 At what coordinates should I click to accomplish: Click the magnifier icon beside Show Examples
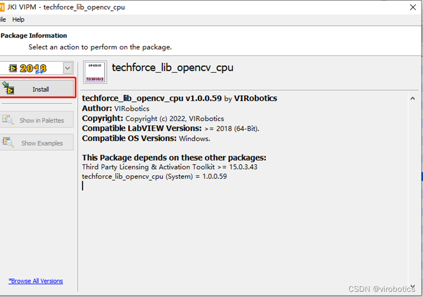pos(8,142)
